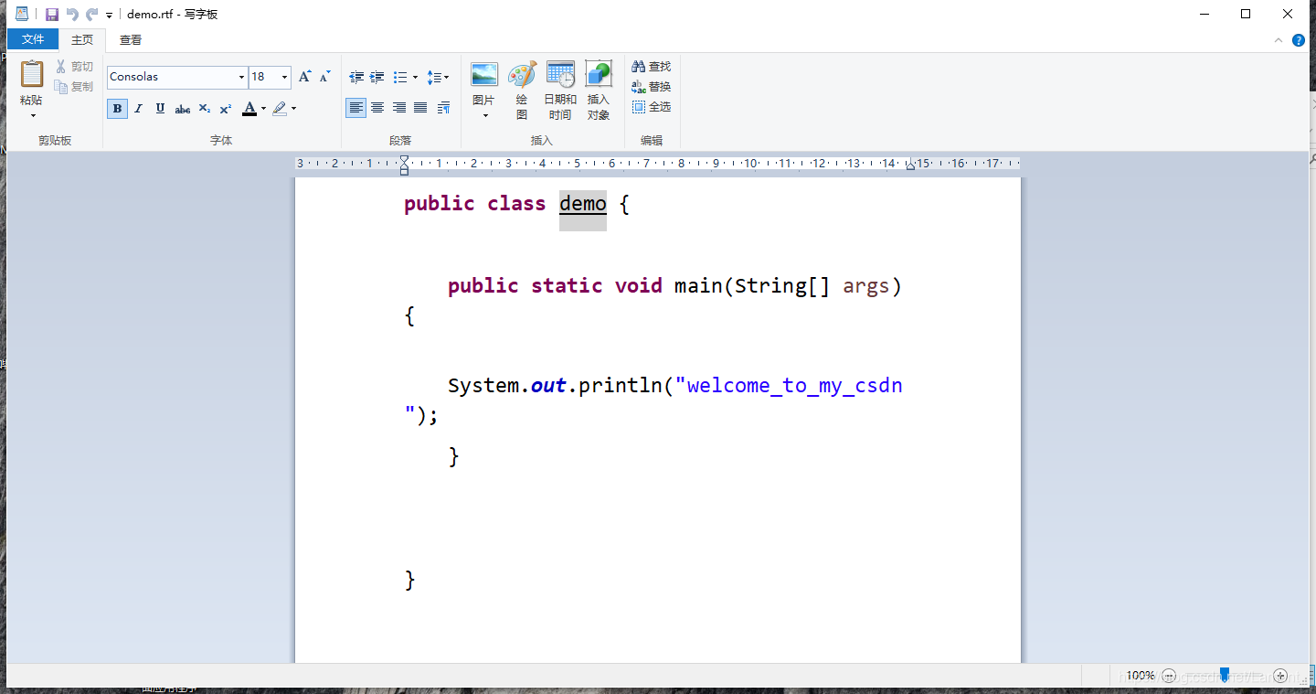Image resolution: width=1316 pixels, height=694 pixels.
Task: Toggle superscript formatting
Action: tap(226, 109)
